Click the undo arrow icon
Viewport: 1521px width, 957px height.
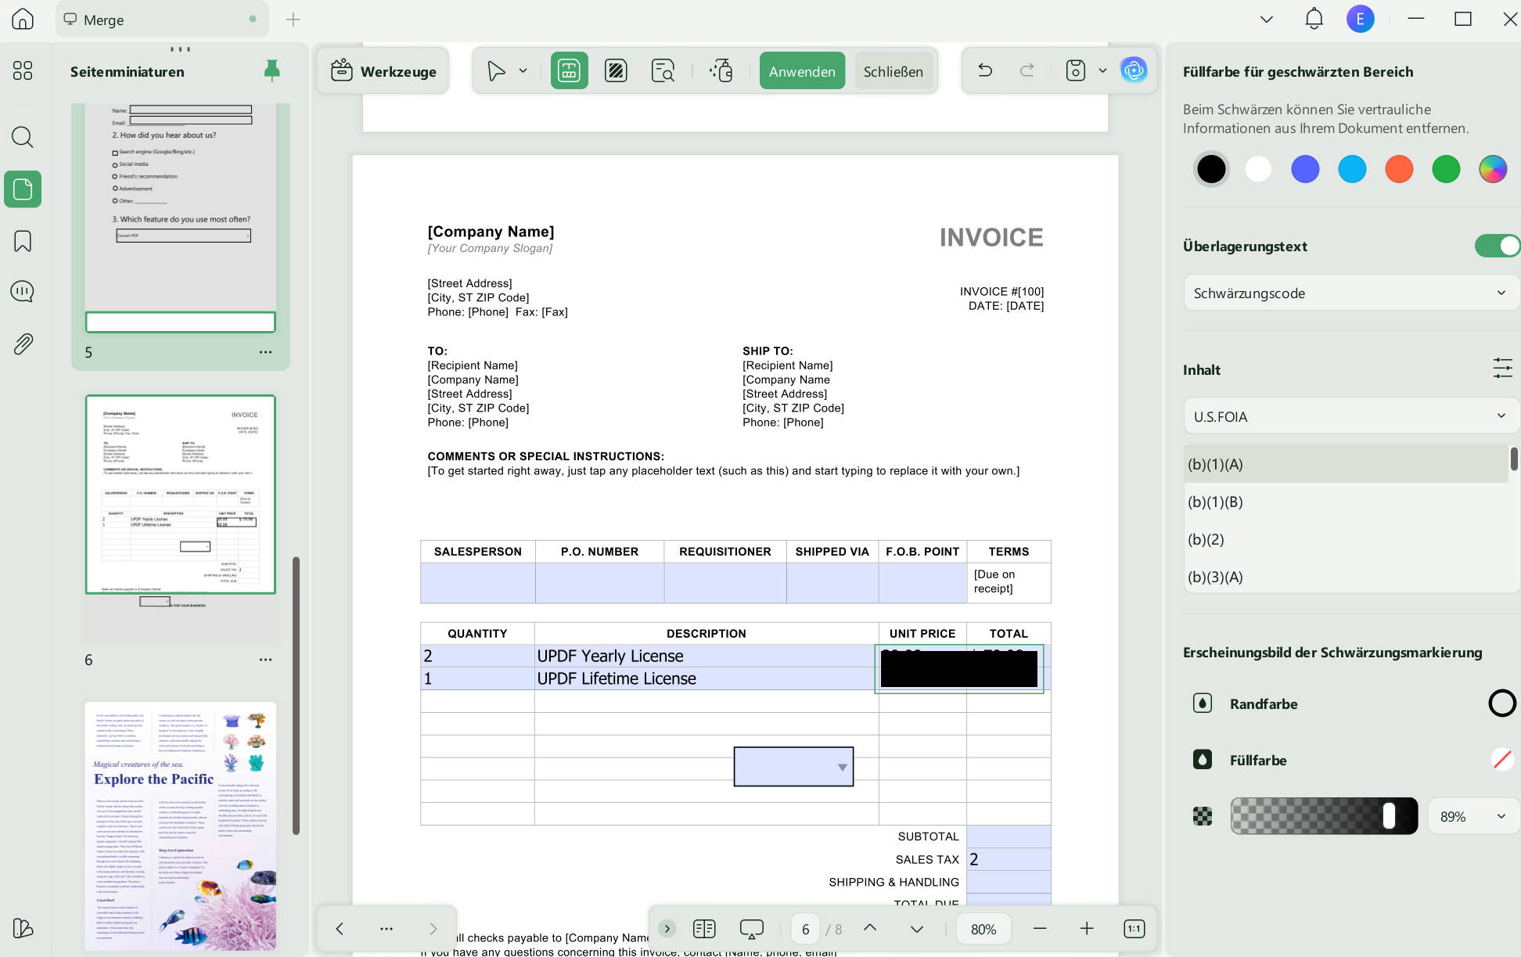(x=985, y=71)
